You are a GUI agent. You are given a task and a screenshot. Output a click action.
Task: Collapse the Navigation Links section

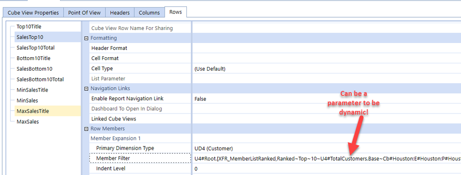click(x=86, y=89)
